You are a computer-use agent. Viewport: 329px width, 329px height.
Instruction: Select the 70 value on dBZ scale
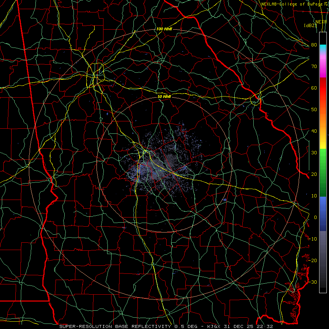tap(314, 67)
